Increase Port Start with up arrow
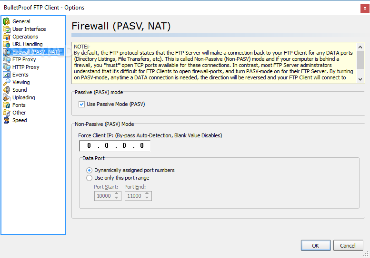This screenshot has width=370, height=258. click(117, 193)
